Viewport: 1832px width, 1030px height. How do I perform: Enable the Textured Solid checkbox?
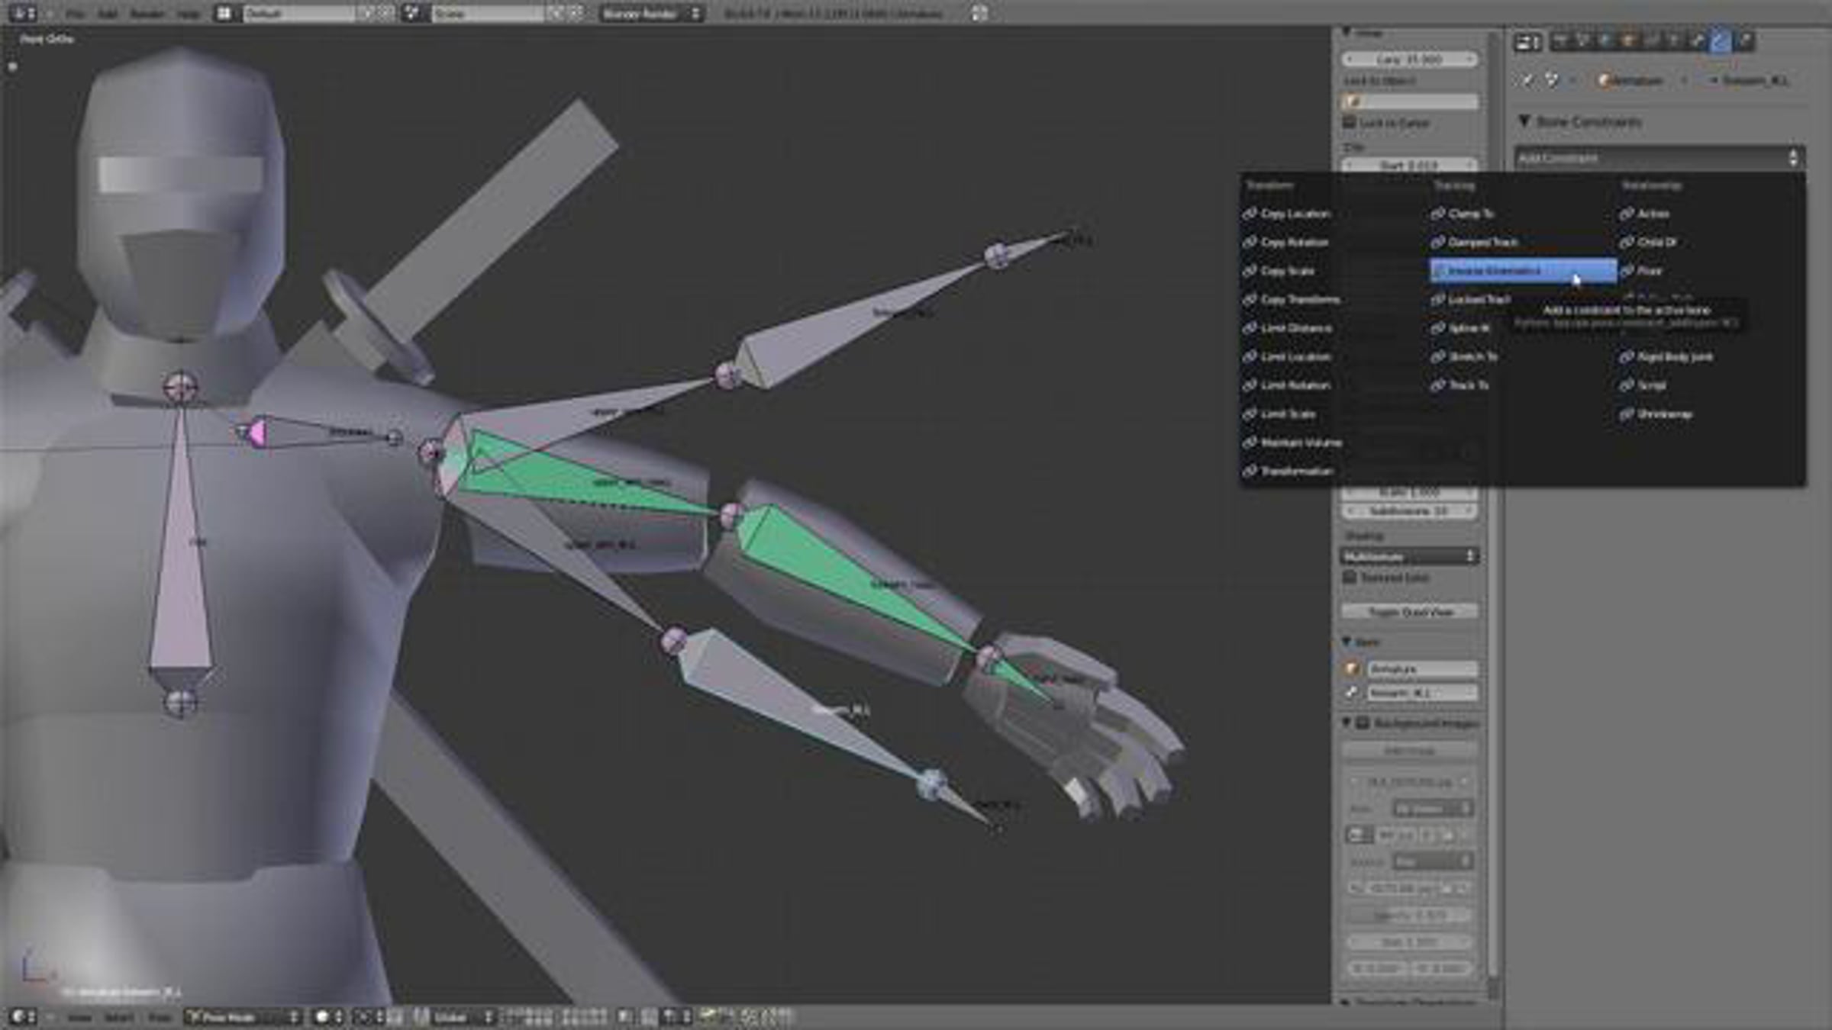click(1350, 578)
